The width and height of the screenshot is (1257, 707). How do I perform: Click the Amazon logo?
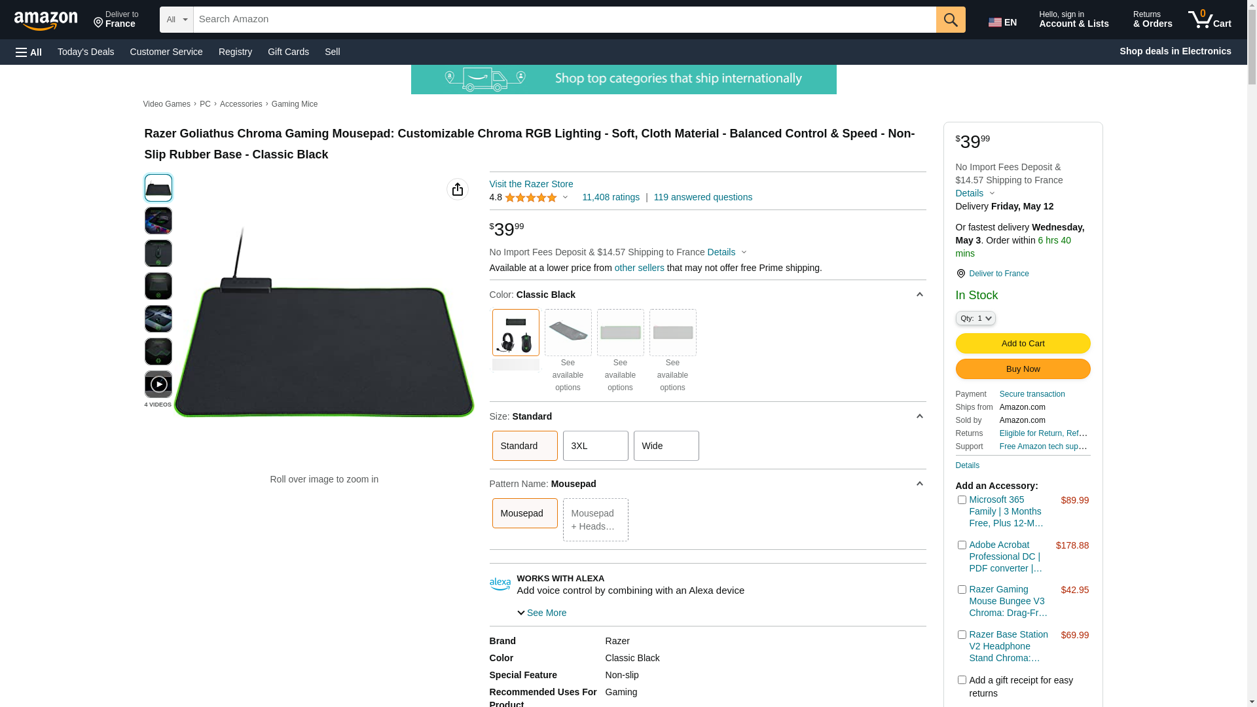tap(46, 20)
